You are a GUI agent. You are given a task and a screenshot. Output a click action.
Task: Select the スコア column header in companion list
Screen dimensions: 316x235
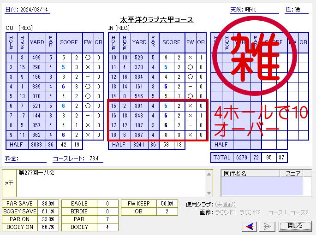pos(293,174)
